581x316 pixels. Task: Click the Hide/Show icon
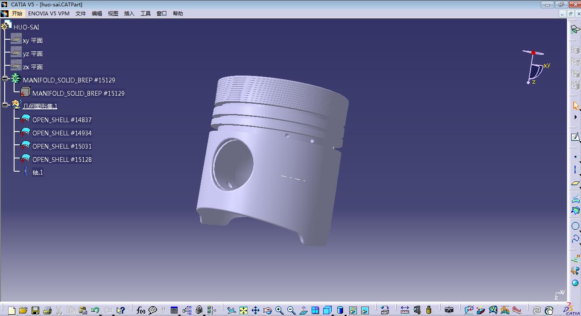pos(353,310)
